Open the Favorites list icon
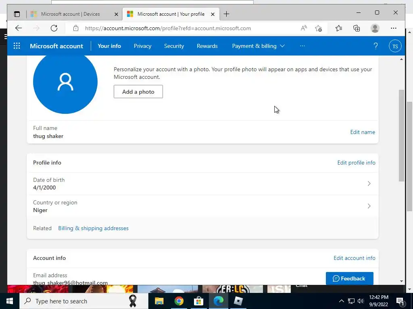This screenshot has width=413, height=309. click(x=339, y=28)
